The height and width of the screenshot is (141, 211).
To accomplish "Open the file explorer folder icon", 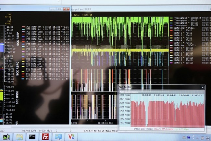I will pyautogui.click(x=19, y=137).
